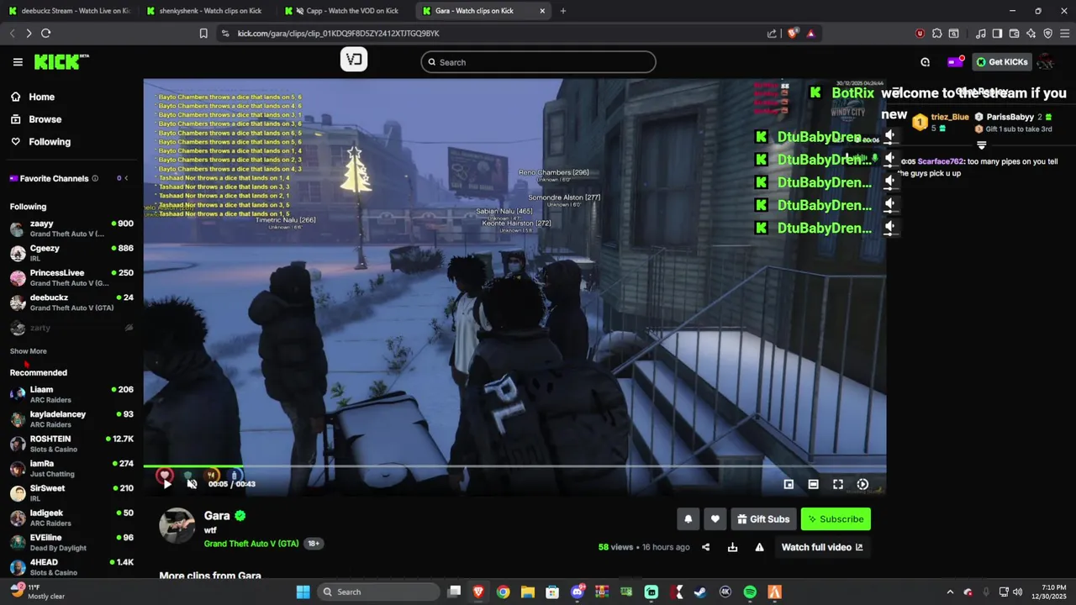Enter fullscreen video
The width and height of the screenshot is (1076, 605).
(x=838, y=484)
